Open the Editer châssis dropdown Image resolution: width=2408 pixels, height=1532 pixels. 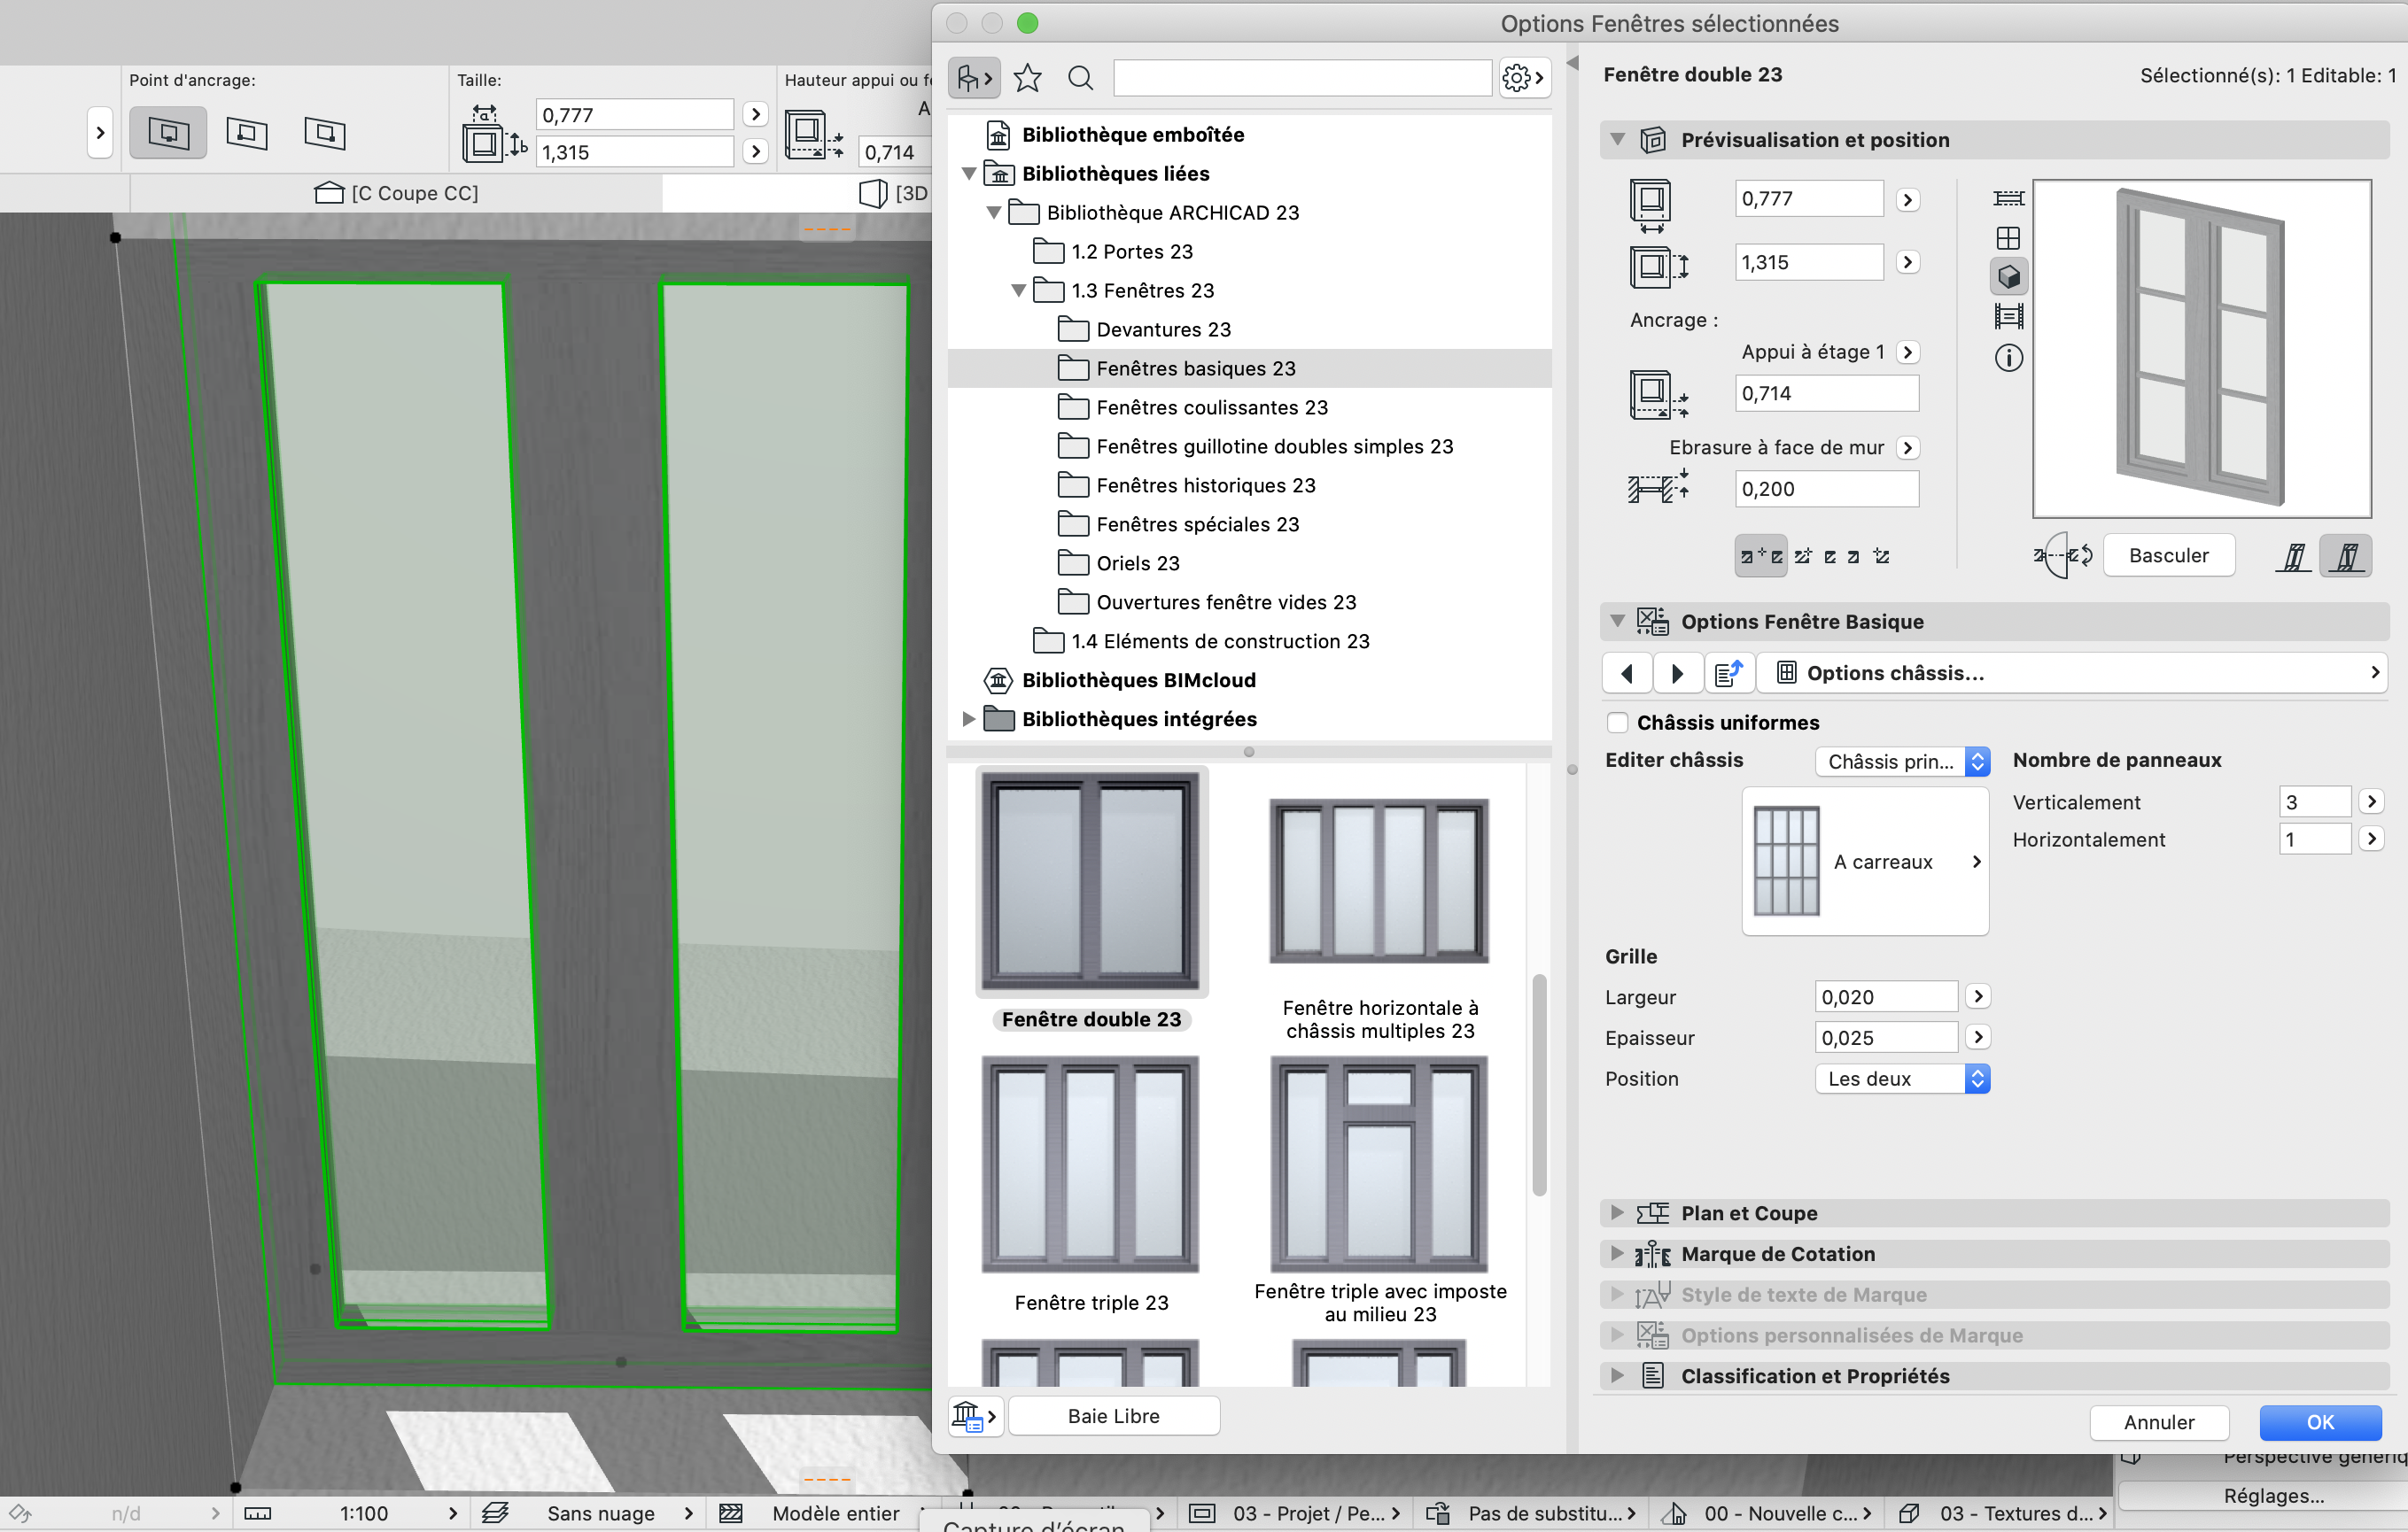pos(1901,762)
